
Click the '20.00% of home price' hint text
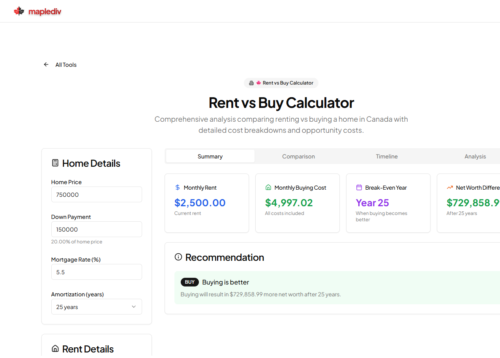[77, 242]
